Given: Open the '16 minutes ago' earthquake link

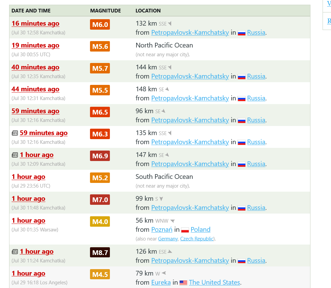Looking at the screenshot, I should [x=35, y=24].
